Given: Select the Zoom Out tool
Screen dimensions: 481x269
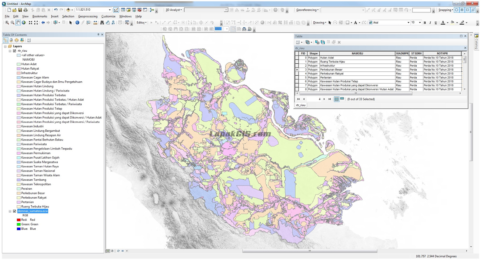Looking at the screenshot, I should [x=12, y=23].
